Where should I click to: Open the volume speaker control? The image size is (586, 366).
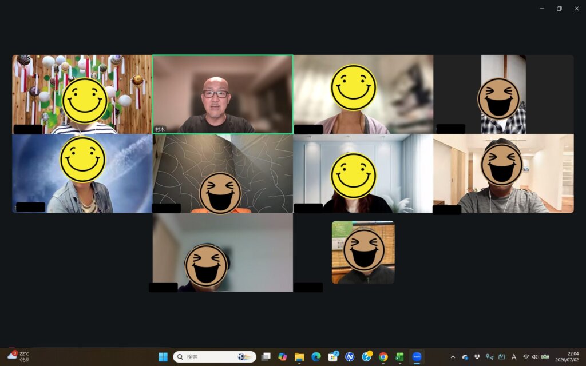535,357
